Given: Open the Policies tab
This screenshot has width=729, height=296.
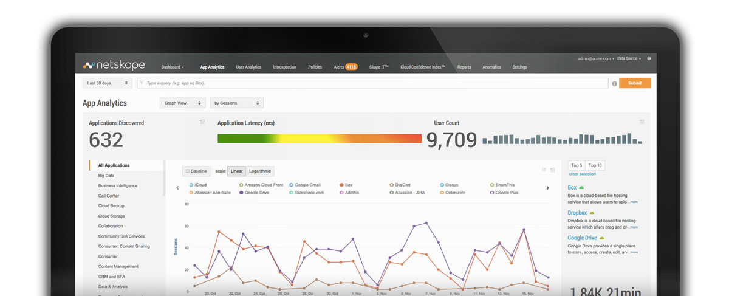Looking at the screenshot, I should tap(315, 67).
